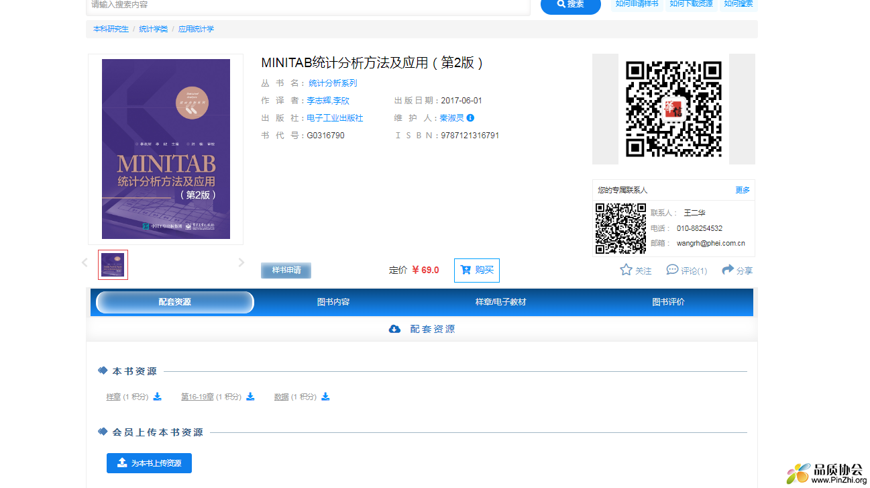Screen dimensions: 870x488
Task: Download 数据 using its download icon
Action: [x=325, y=397]
